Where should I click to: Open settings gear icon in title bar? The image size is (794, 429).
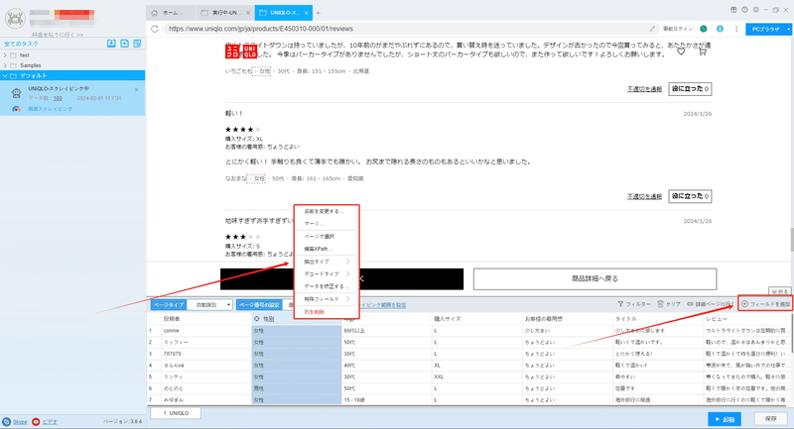pos(756,10)
